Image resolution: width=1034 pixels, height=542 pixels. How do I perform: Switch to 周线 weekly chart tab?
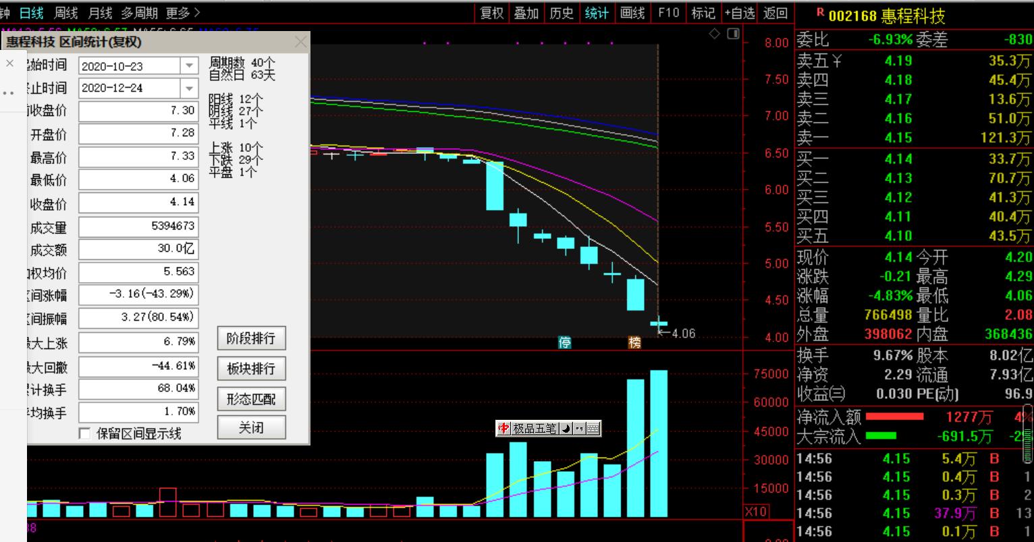65,13
